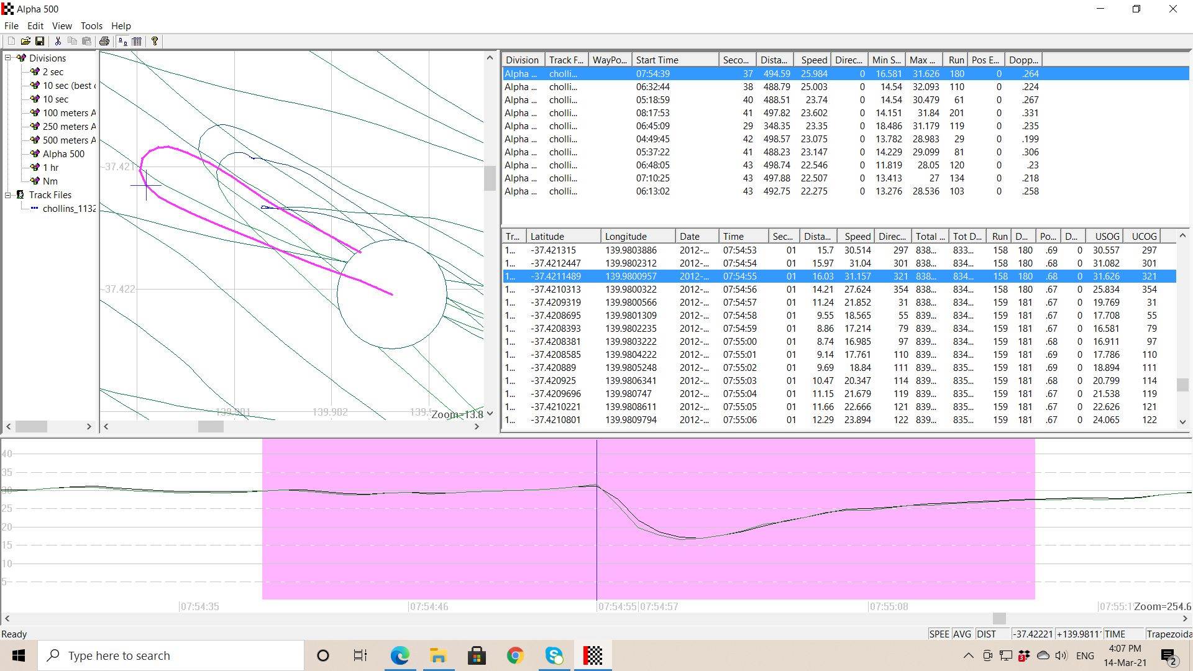This screenshot has width=1193, height=671.
Task: Select the chollins_1132 track file
Action: click(x=68, y=208)
